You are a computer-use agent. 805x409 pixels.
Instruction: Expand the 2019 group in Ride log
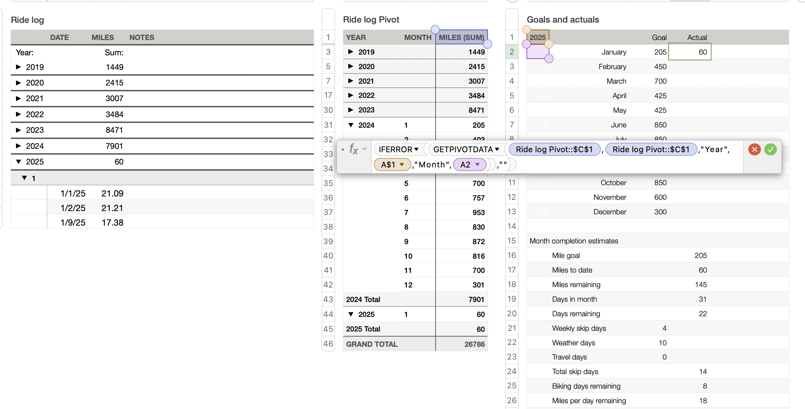pos(19,67)
